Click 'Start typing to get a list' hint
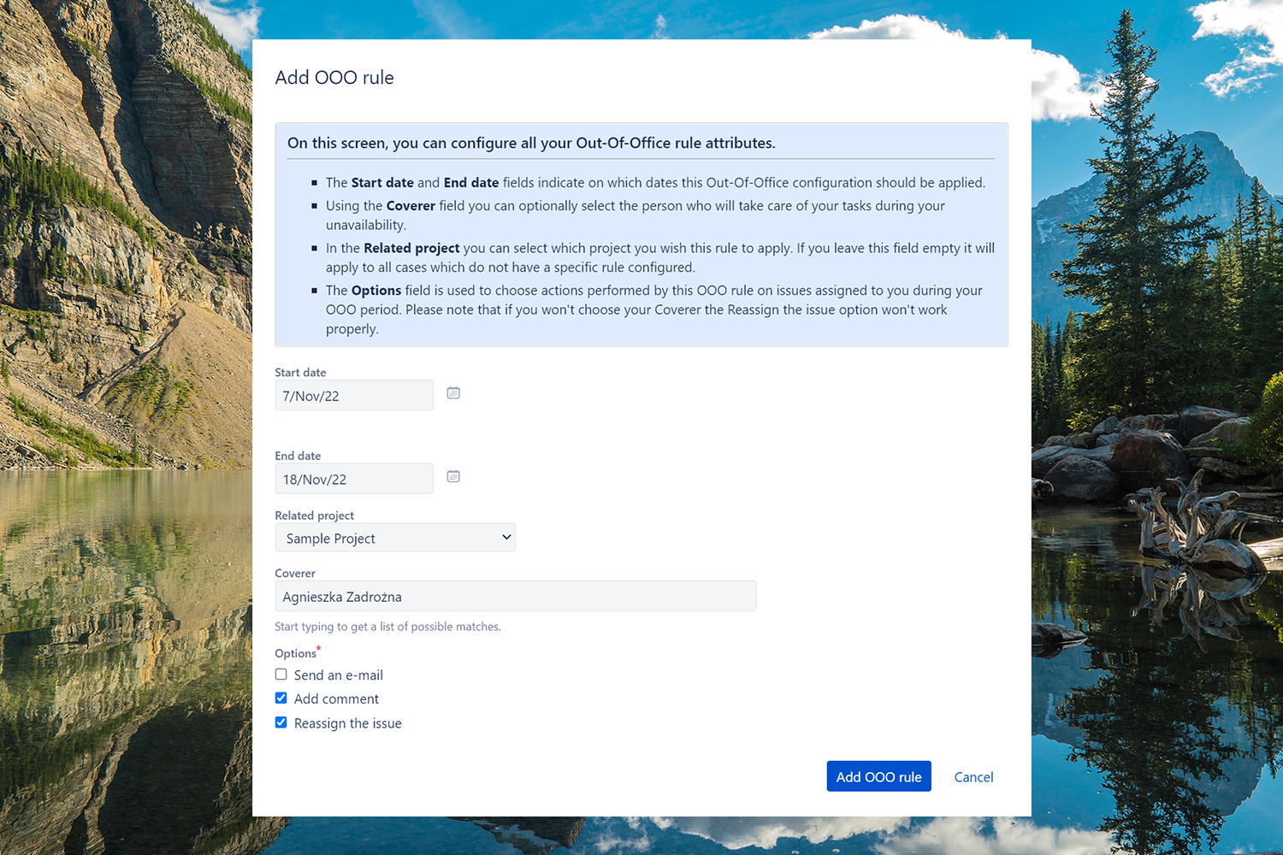 coord(387,627)
